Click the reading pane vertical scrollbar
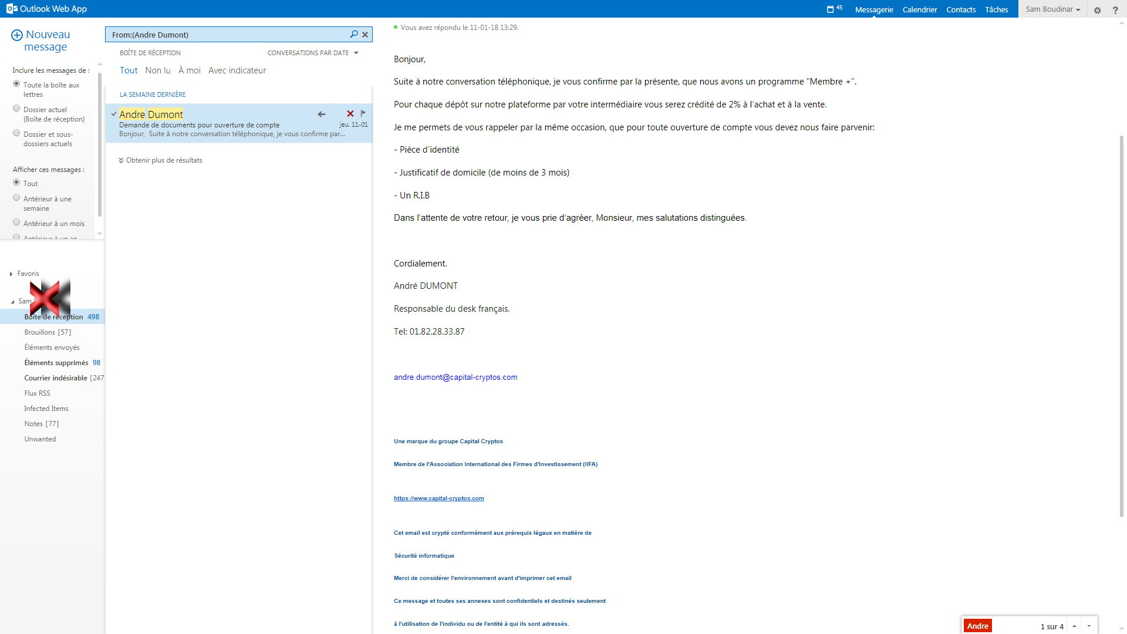This screenshot has width=1127, height=634. pos(1122,326)
